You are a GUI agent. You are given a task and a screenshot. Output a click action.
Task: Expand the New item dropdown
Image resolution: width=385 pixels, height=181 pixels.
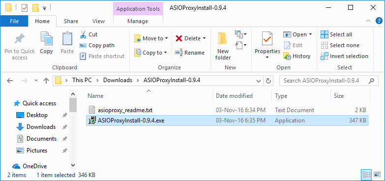click(241, 34)
